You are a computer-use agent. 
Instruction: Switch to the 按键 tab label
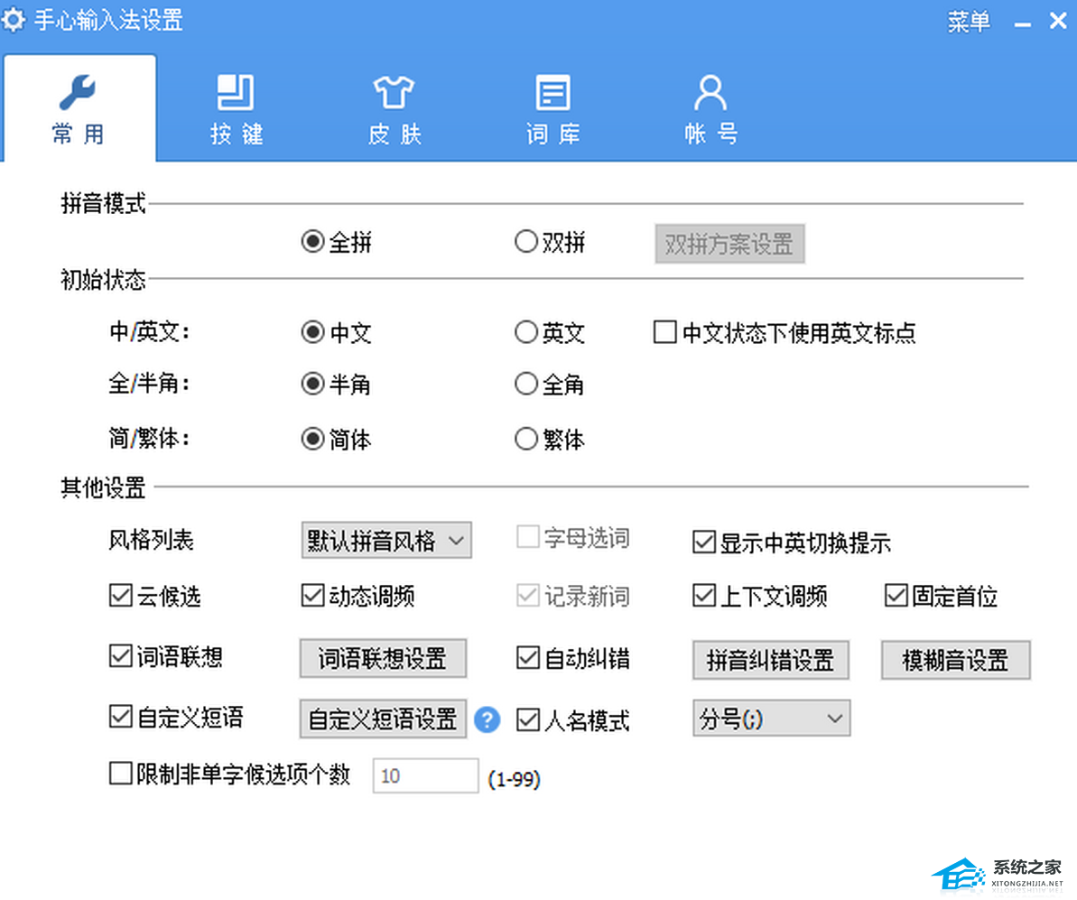click(x=237, y=134)
